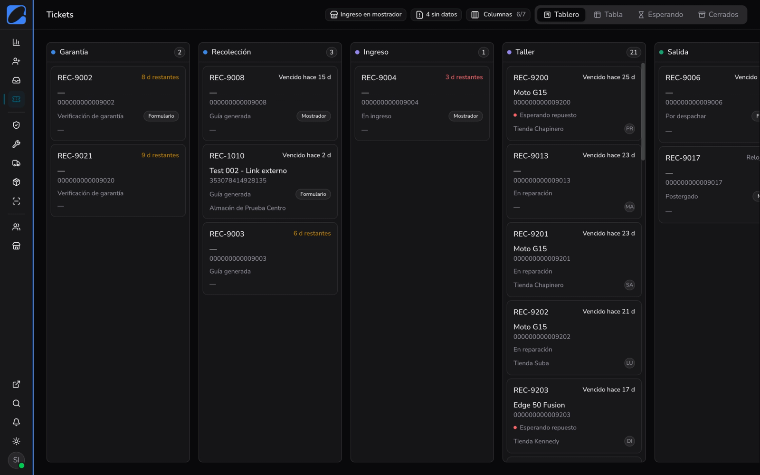The width and height of the screenshot is (760, 475).
Task: Open ticket card REC-9003
Action: tap(270, 258)
